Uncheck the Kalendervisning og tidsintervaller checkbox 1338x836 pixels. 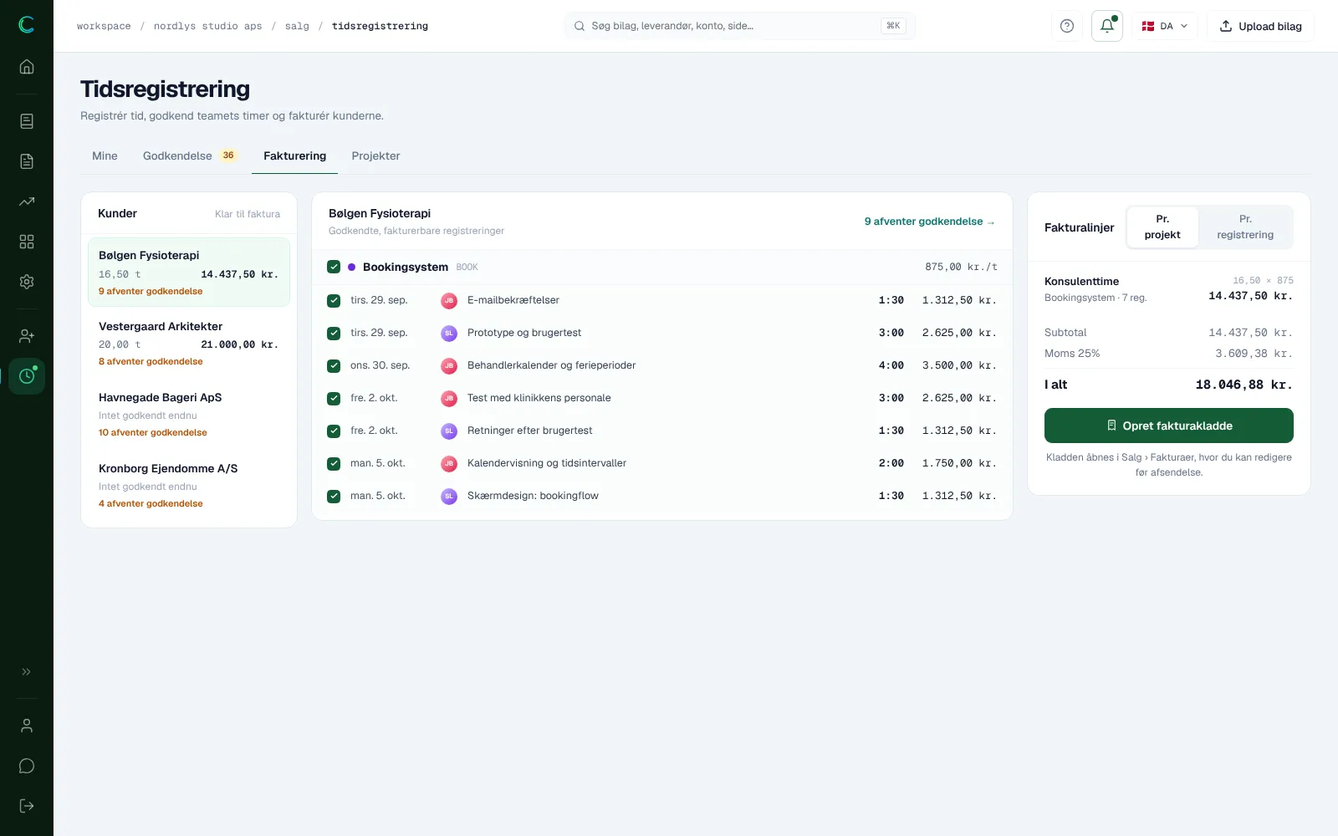click(334, 463)
